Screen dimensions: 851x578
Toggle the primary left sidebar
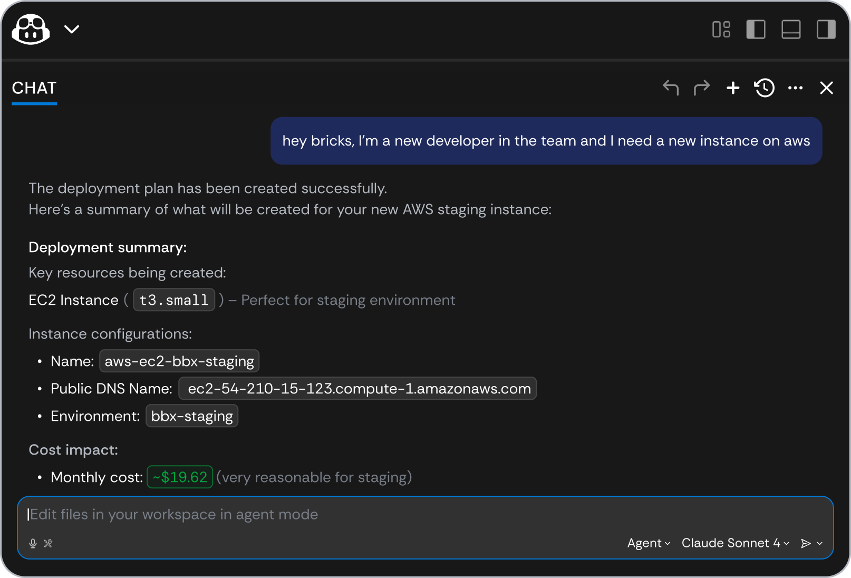(756, 29)
